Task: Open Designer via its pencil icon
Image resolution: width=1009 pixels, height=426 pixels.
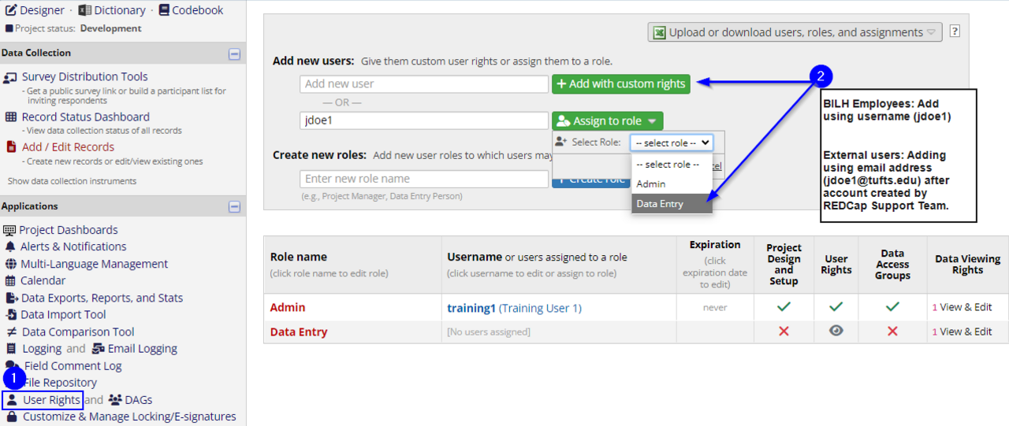Action: pos(11,10)
